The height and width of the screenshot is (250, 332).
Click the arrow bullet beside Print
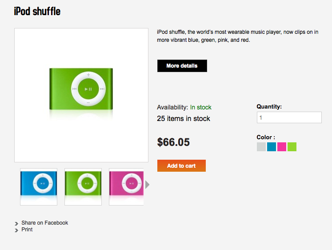point(16,230)
